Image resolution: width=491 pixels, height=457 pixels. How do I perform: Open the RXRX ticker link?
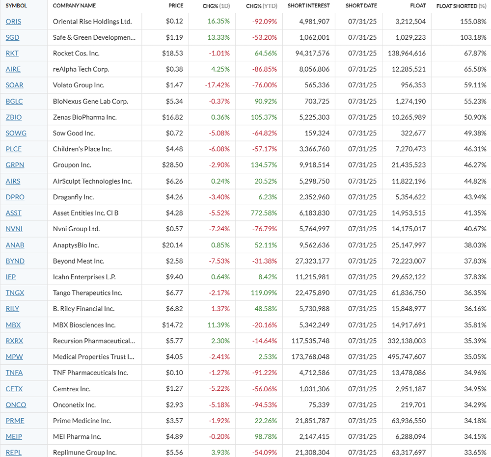14,341
